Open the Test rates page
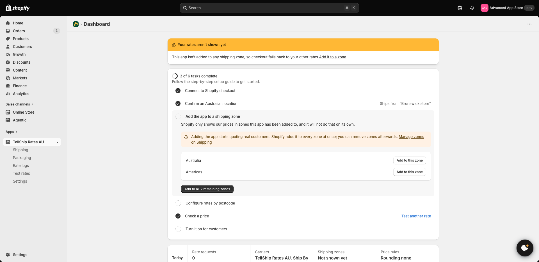Viewport: 539px width, 262px height. (x=21, y=173)
